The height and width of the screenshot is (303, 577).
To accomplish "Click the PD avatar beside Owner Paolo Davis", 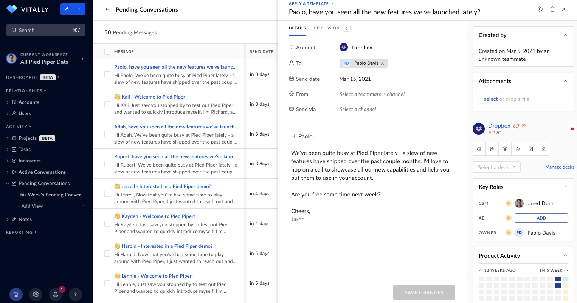I will click(519, 233).
